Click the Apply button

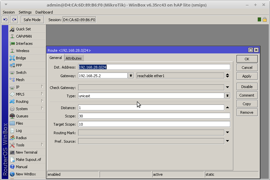[247, 76]
